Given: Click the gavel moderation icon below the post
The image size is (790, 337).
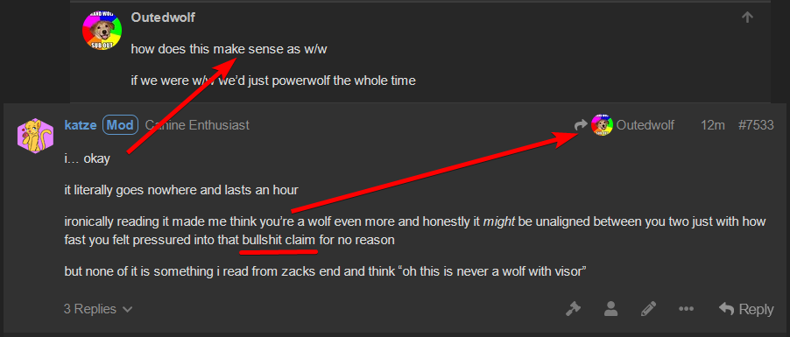Looking at the screenshot, I should [573, 308].
